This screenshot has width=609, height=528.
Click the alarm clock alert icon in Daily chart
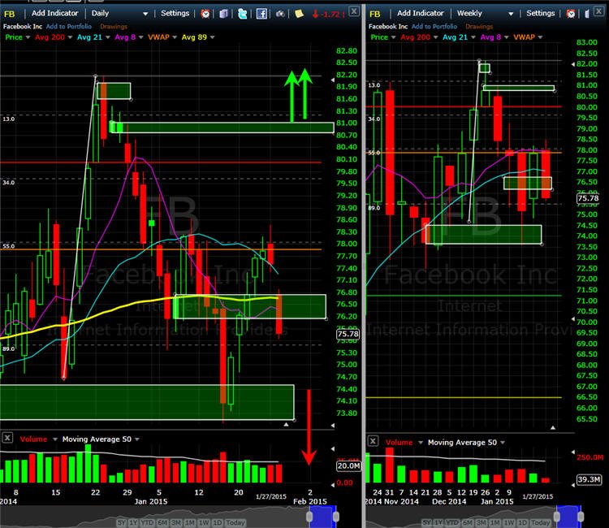pos(205,14)
